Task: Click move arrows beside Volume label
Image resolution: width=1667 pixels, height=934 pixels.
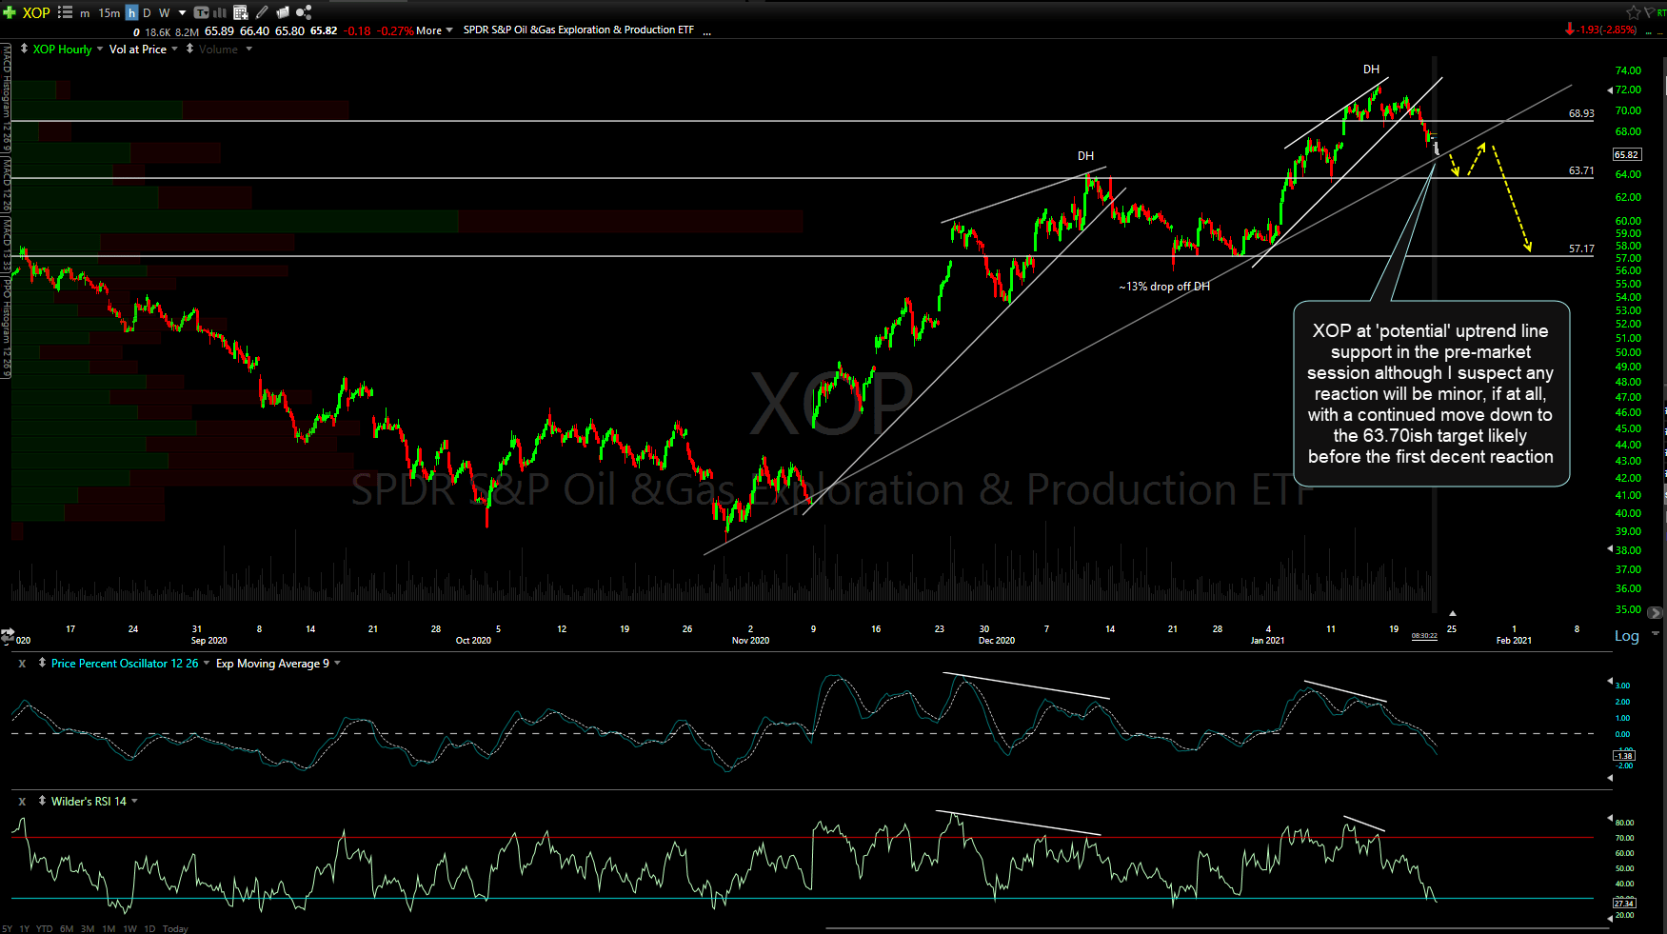Action: [x=190, y=49]
